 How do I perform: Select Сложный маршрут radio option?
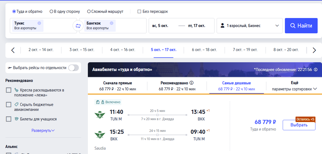105,11
